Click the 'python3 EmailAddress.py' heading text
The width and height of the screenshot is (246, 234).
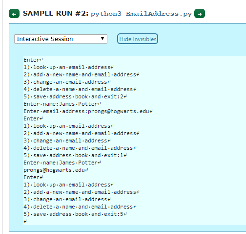[x=141, y=14]
